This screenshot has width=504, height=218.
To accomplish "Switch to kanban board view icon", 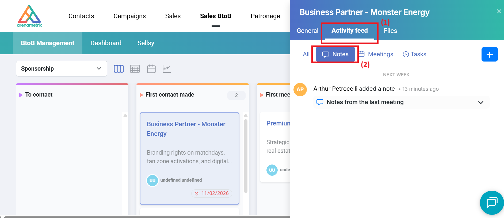I will click(x=119, y=69).
